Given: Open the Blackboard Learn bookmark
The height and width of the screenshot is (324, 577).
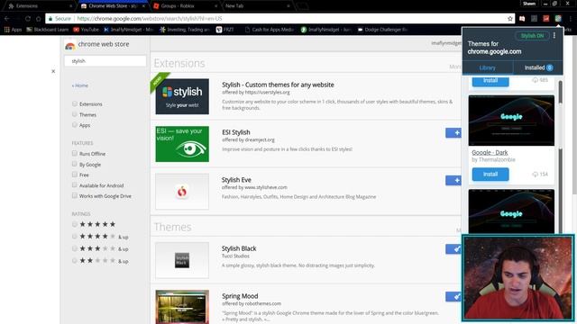Looking at the screenshot, I should pyautogui.click(x=48, y=30).
